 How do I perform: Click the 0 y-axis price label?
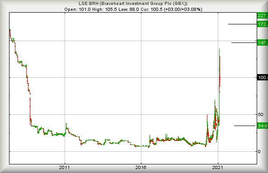click(259, 151)
